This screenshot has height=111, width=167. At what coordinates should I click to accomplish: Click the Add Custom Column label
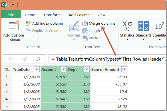(x=14, y=38)
